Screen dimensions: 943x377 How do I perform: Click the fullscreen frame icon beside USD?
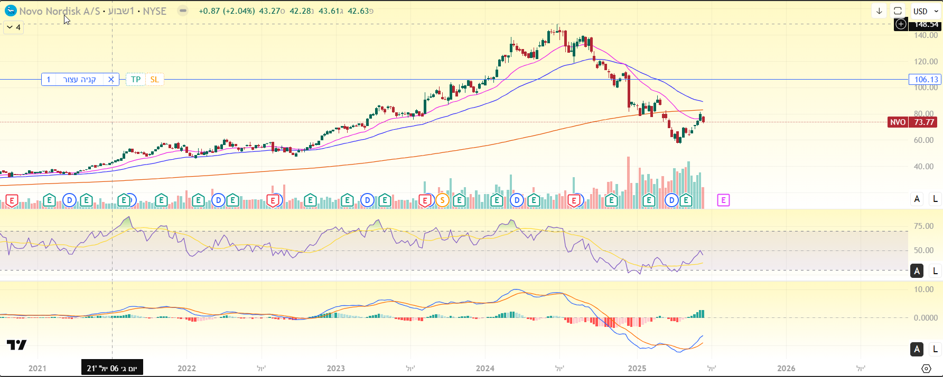[898, 11]
